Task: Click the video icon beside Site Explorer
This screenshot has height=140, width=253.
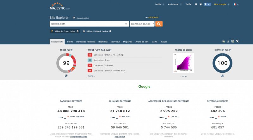Action: (74, 18)
